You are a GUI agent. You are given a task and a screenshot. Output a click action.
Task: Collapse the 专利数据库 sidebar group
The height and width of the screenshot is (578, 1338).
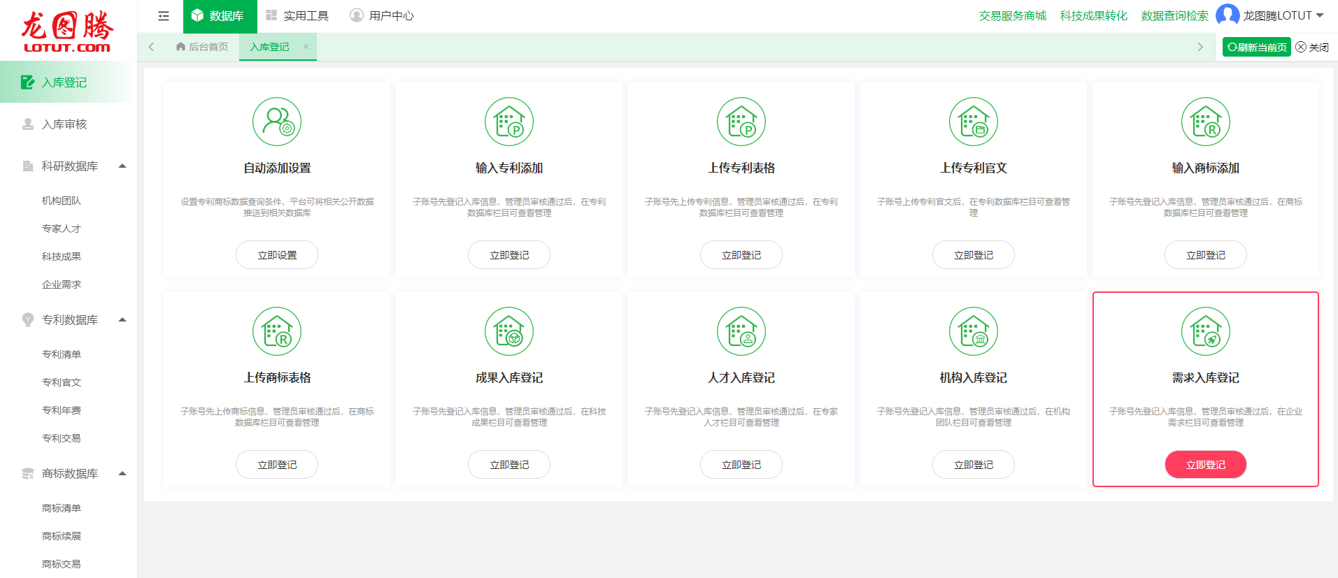click(122, 320)
